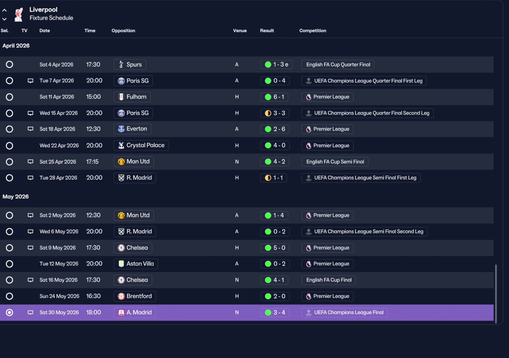This screenshot has width=509, height=358.
Task: Click the half-yellow draw indicator for R. Madrid 1-1
Action: click(268, 178)
